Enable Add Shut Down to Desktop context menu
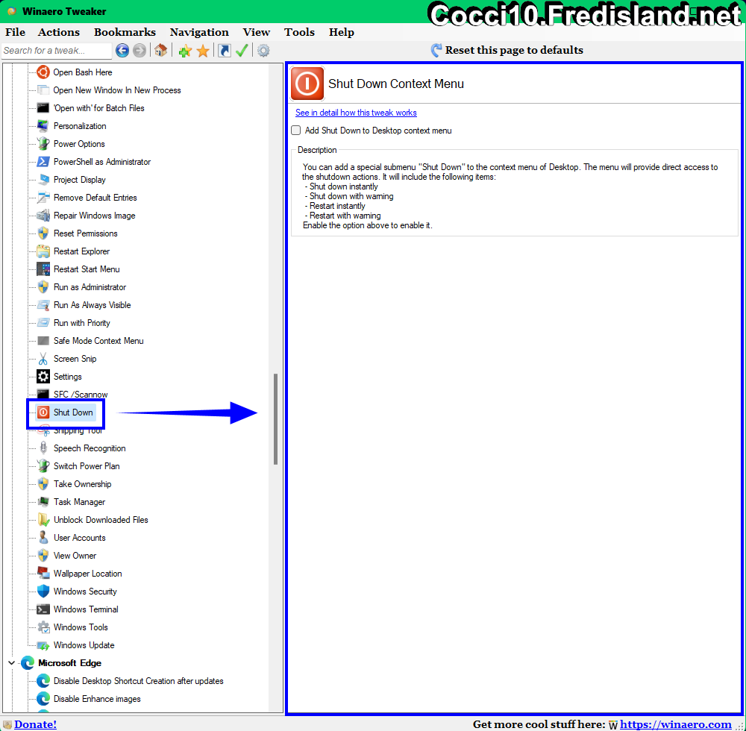The width and height of the screenshot is (746, 731). pos(296,131)
